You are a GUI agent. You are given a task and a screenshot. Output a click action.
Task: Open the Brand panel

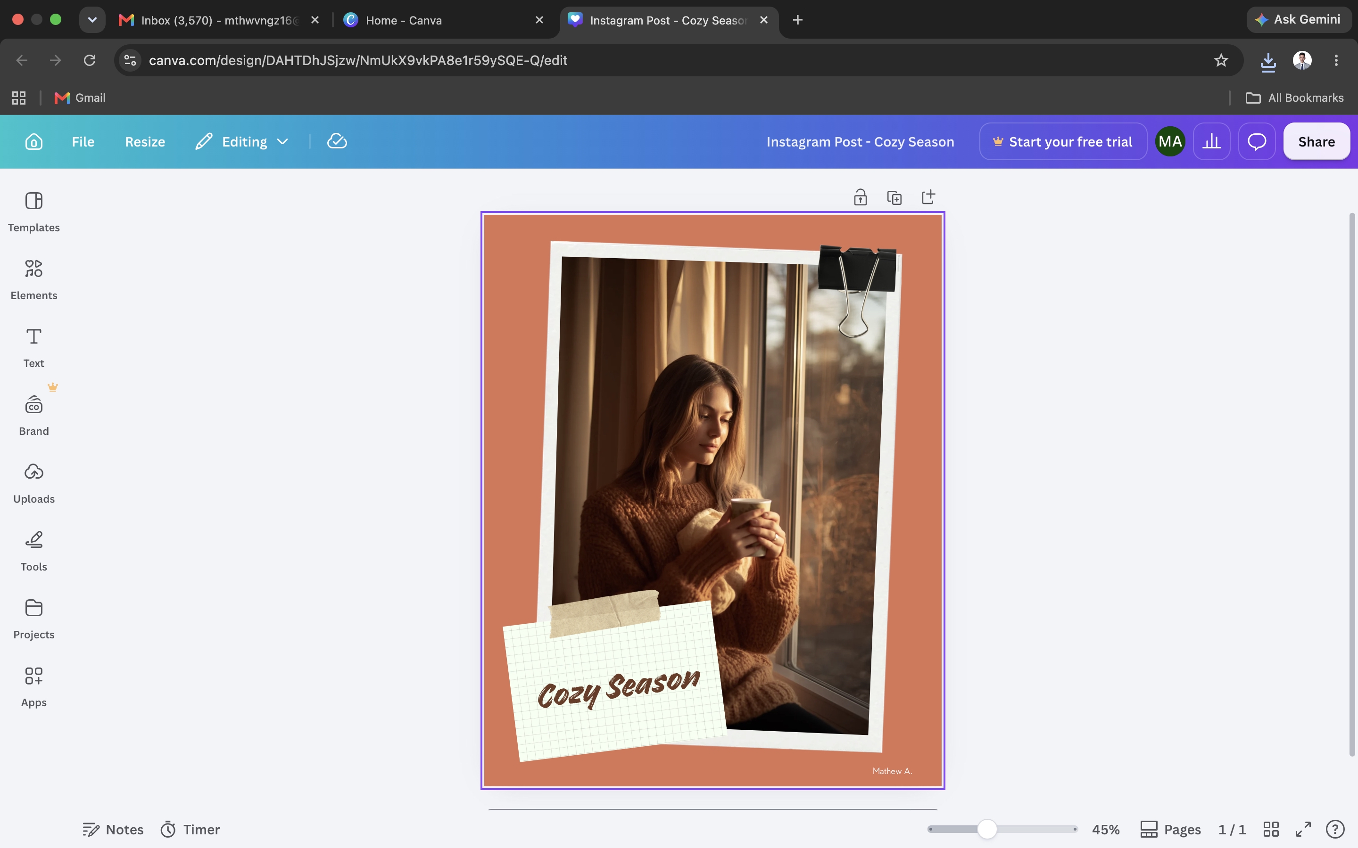[33, 416]
